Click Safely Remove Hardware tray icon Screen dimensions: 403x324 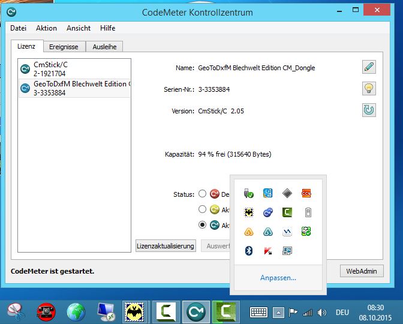pyautogui.click(x=249, y=193)
